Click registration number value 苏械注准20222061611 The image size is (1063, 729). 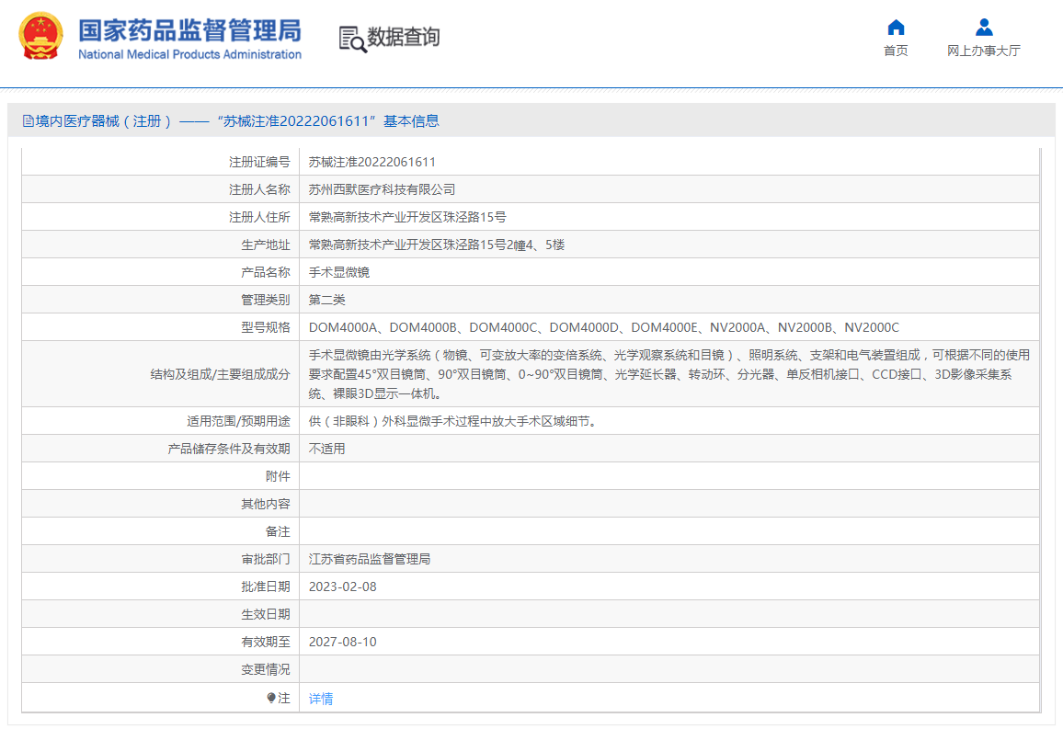(372, 162)
